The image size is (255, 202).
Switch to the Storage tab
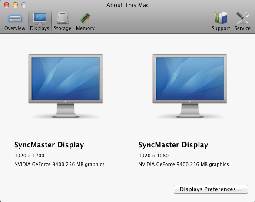[x=63, y=21]
